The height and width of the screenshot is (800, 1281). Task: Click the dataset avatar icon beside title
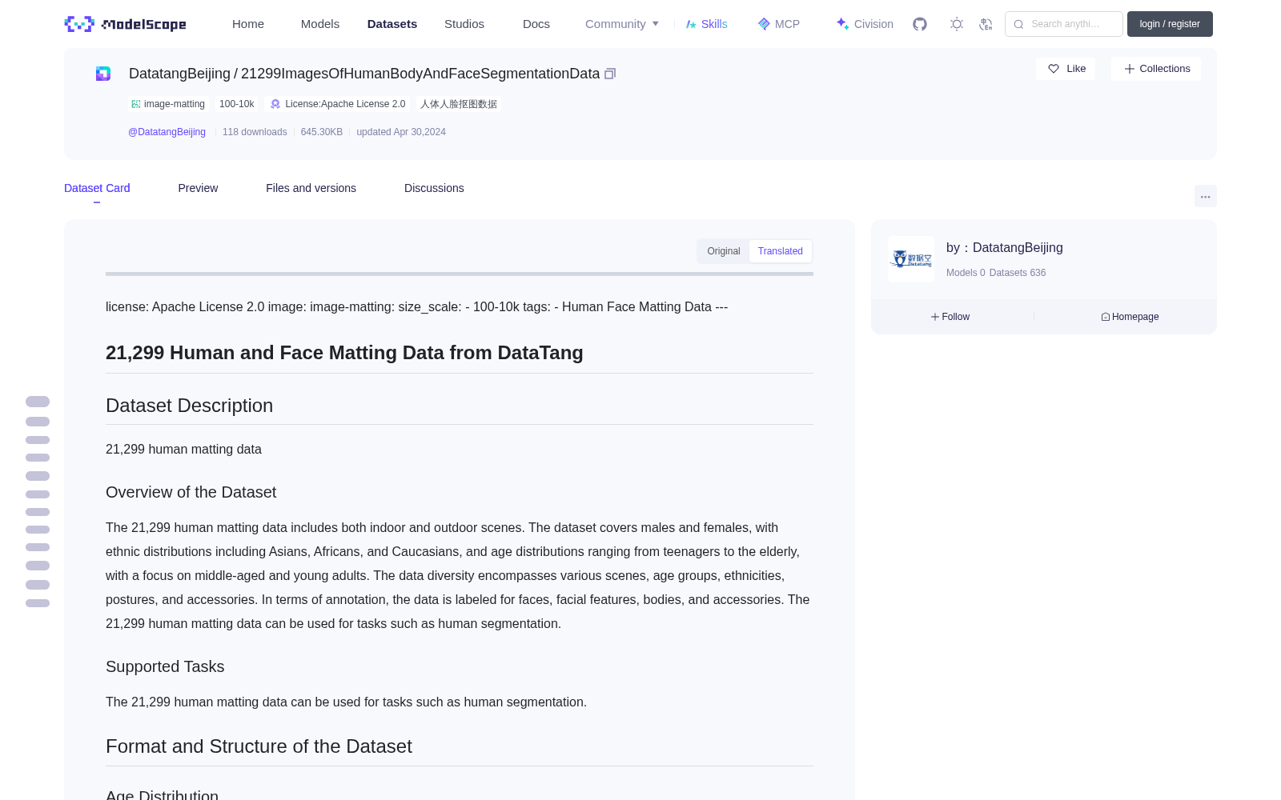(103, 74)
